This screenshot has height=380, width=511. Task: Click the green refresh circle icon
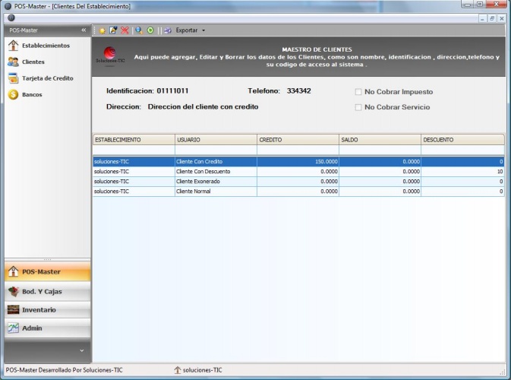tap(150, 30)
